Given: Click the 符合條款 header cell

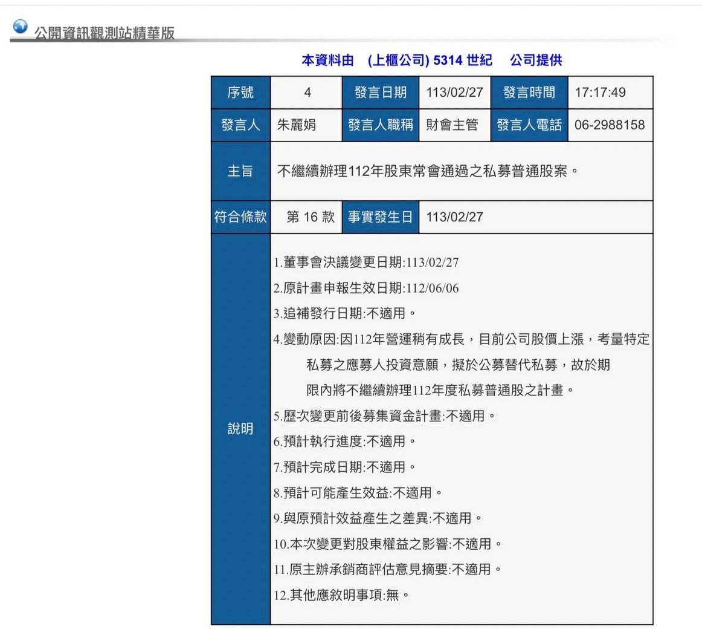Looking at the screenshot, I should coord(240,217).
